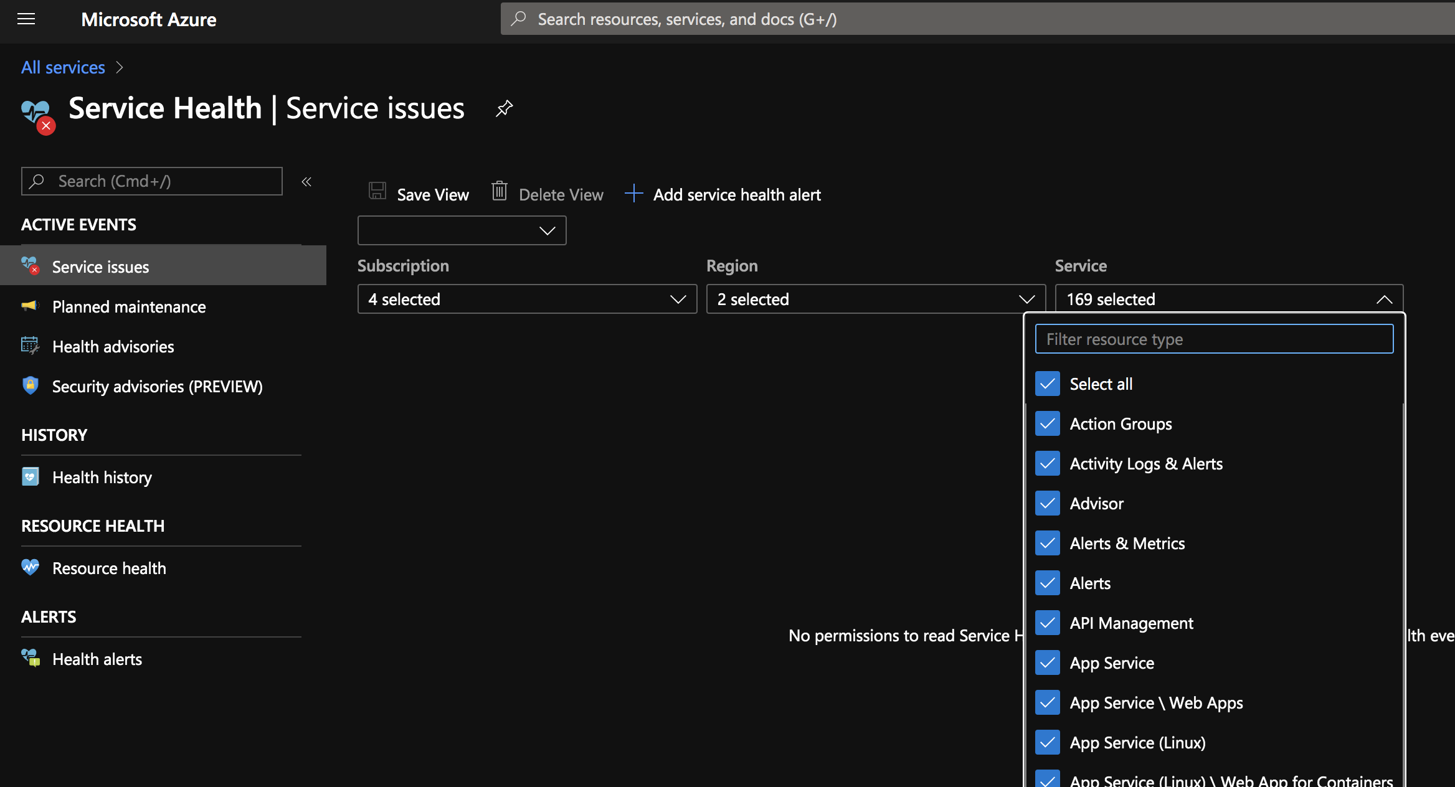Uncheck the App Service checkbox
This screenshot has height=787, width=1455.
1048,662
